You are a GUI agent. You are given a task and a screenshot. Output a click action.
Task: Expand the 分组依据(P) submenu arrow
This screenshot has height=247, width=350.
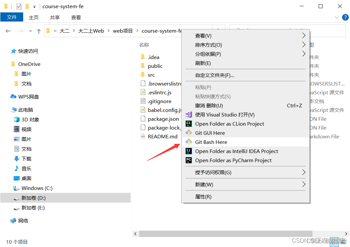304,54
